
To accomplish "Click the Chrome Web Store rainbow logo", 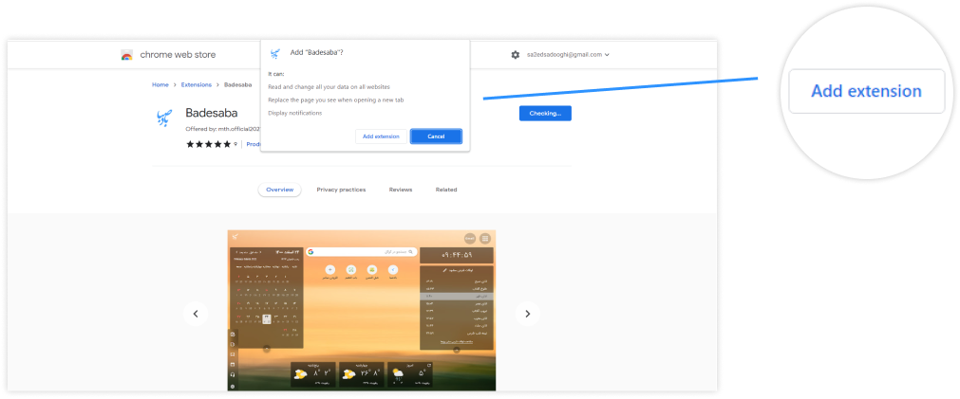I will point(126,55).
